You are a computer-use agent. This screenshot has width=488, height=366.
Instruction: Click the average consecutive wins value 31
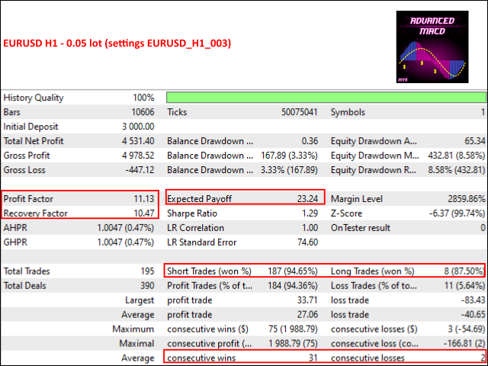(313, 358)
